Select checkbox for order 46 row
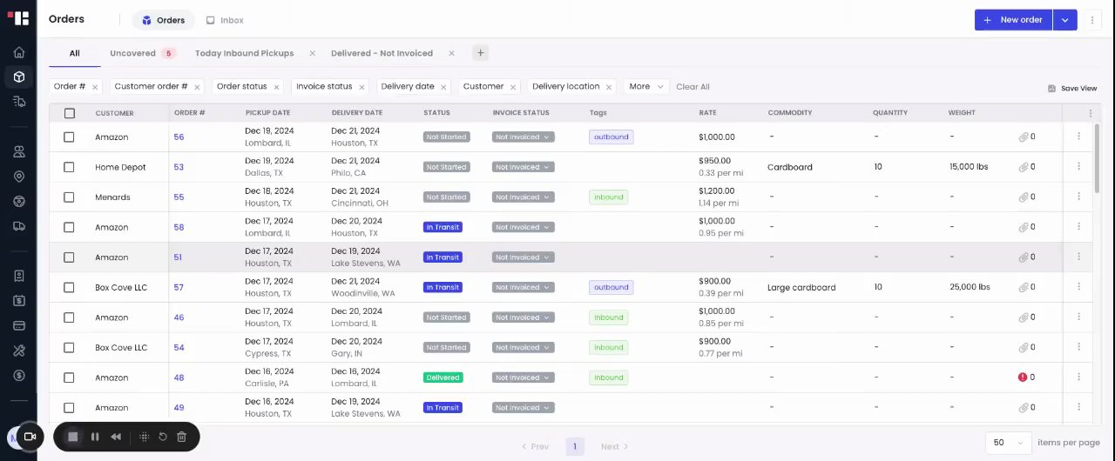The height and width of the screenshot is (461, 1115). (x=69, y=317)
